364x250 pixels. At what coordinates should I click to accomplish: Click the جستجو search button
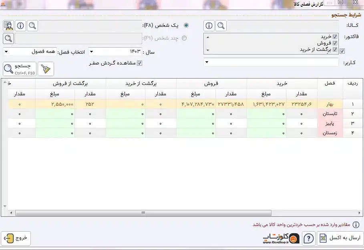20,69
